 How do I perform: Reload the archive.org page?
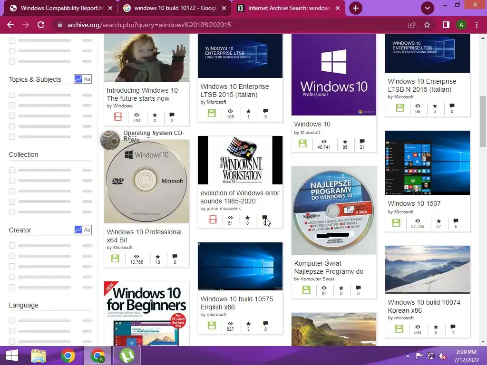[41, 25]
